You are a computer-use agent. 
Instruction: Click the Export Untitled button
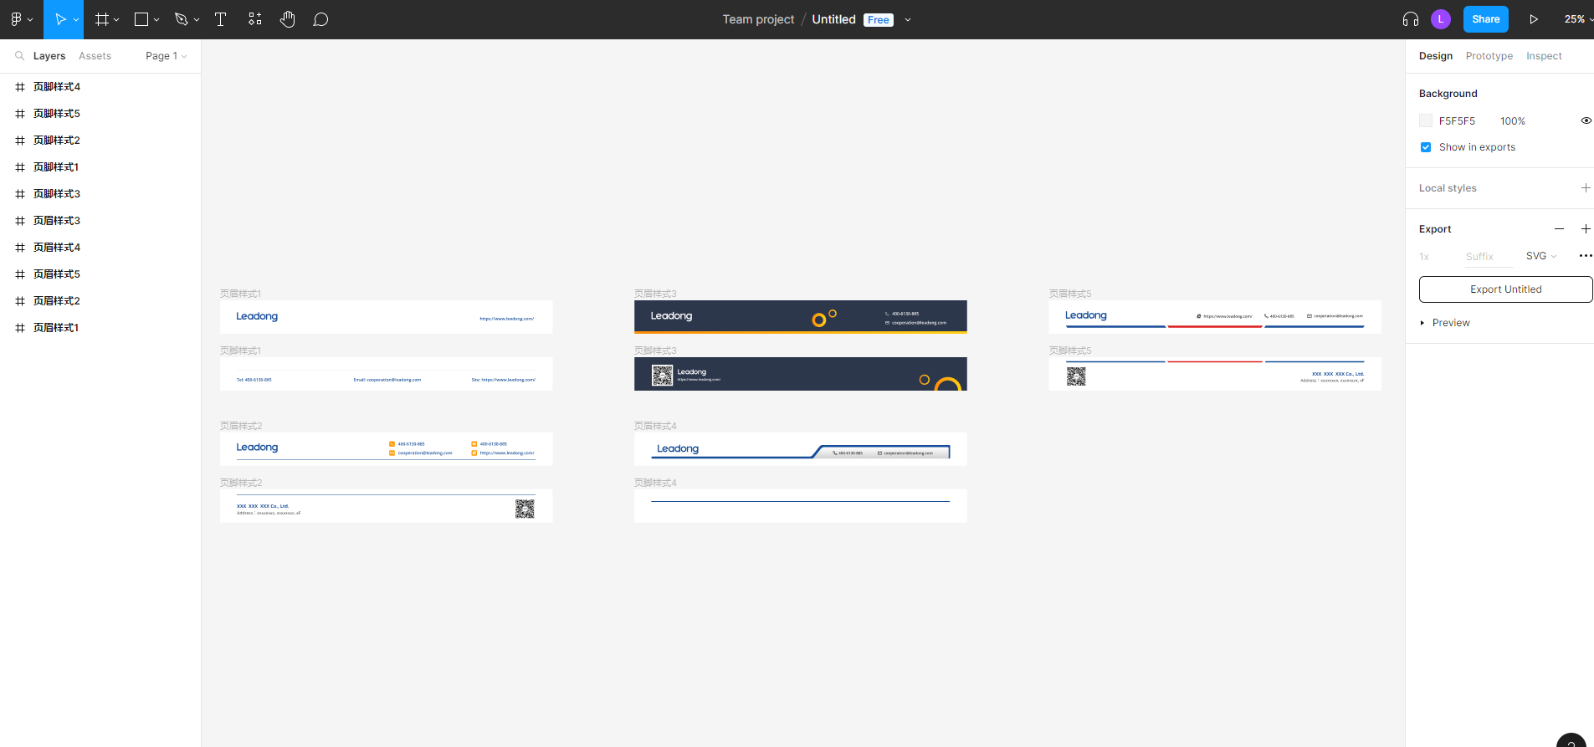(1505, 289)
